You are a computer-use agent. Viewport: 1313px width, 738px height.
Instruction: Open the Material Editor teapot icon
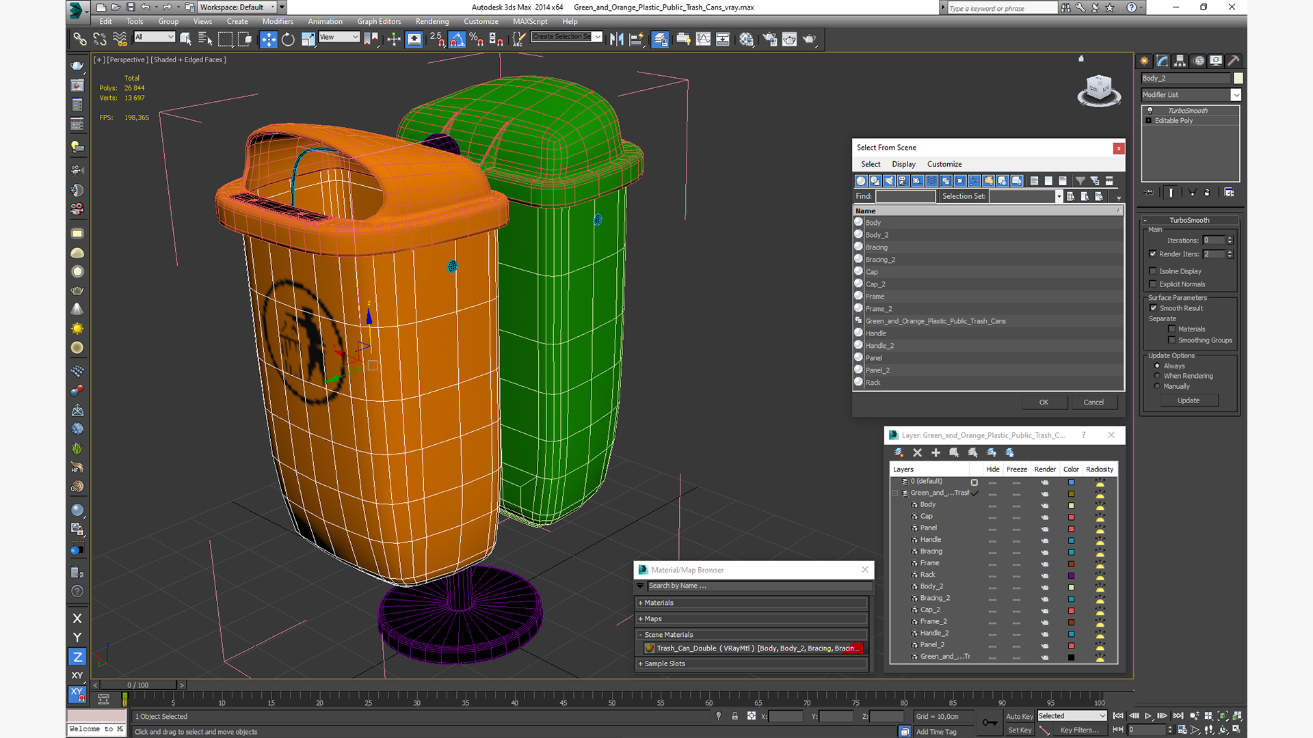point(746,40)
